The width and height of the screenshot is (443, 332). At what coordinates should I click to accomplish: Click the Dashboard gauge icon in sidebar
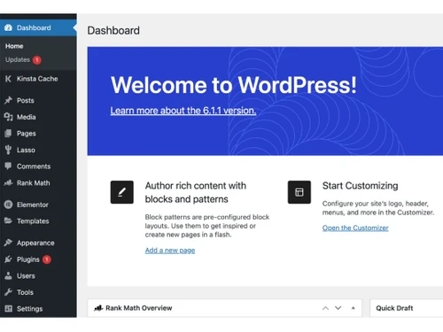(8, 27)
